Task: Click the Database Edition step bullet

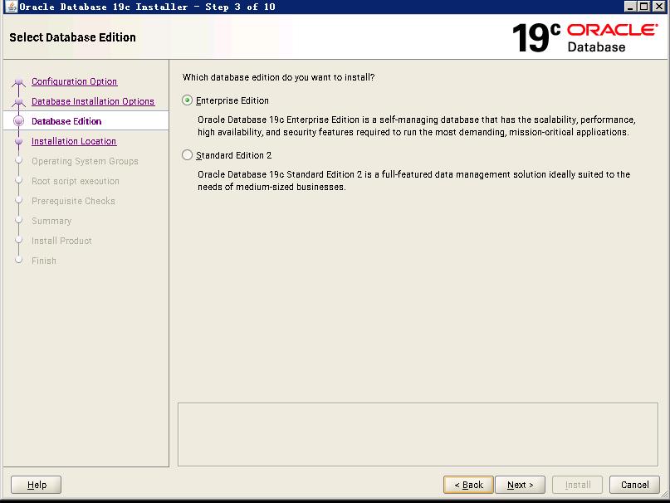Action: (x=18, y=121)
